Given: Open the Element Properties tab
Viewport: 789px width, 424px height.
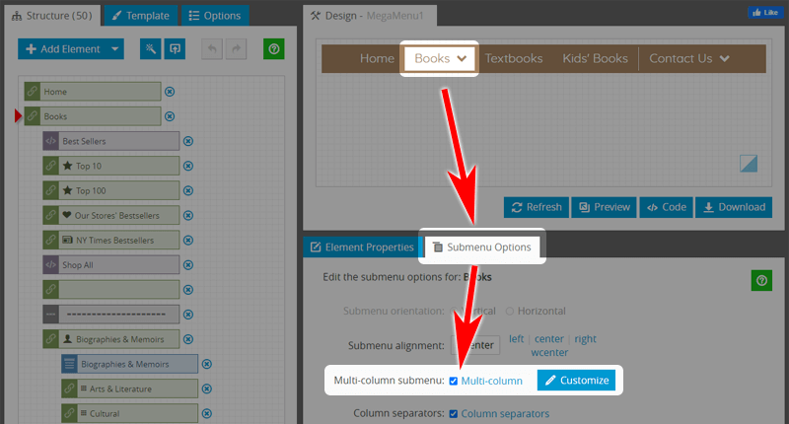Looking at the screenshot, I should tap(361, 247).
